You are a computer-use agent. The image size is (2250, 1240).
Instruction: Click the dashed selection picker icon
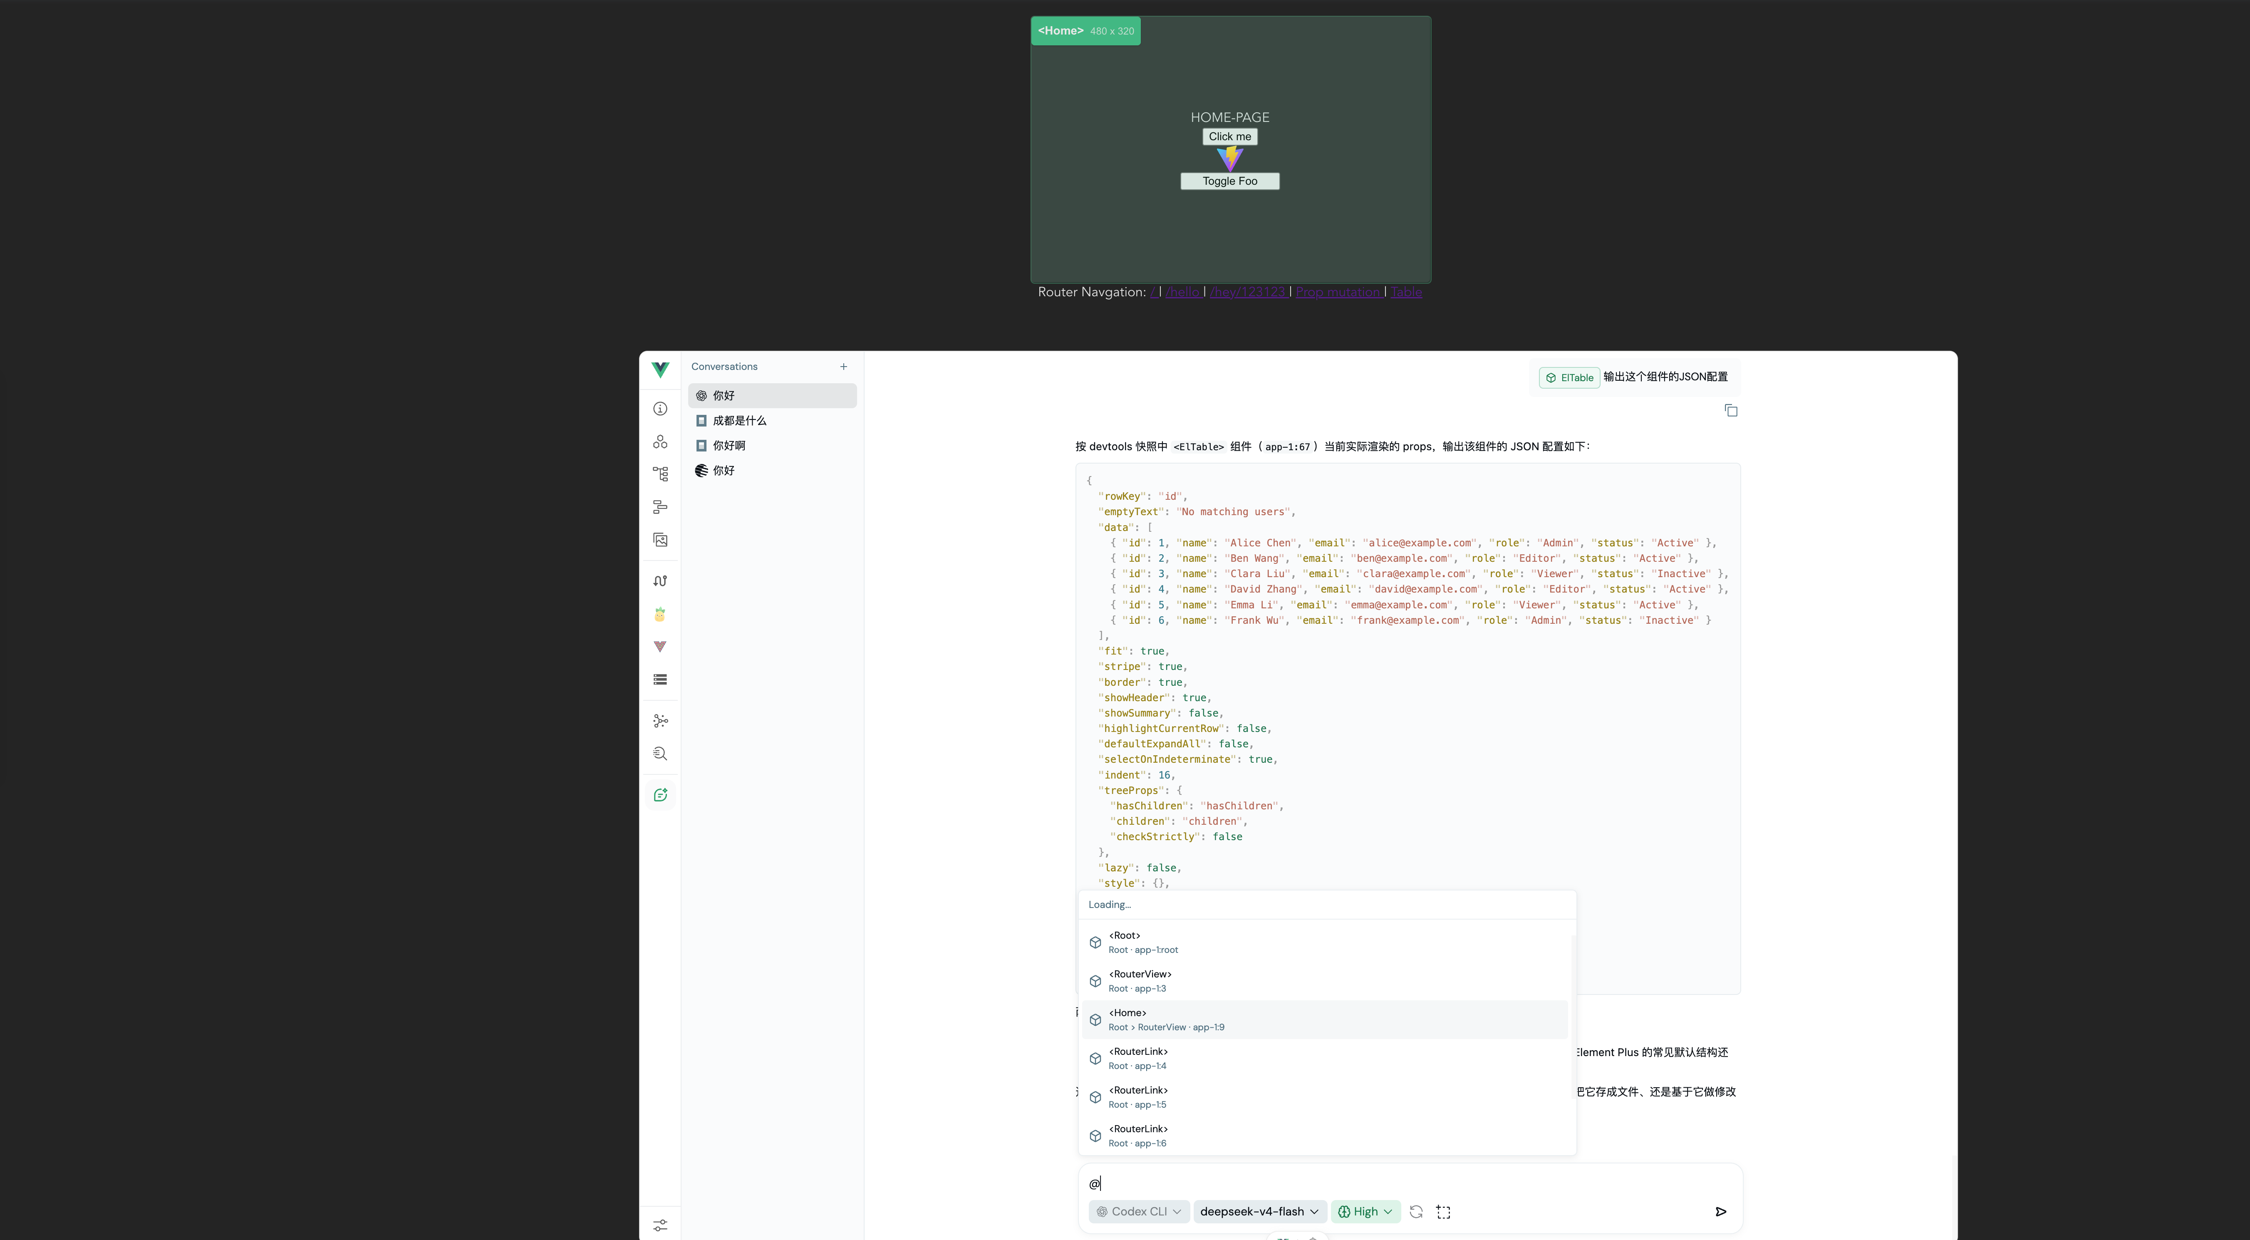1444,1212
